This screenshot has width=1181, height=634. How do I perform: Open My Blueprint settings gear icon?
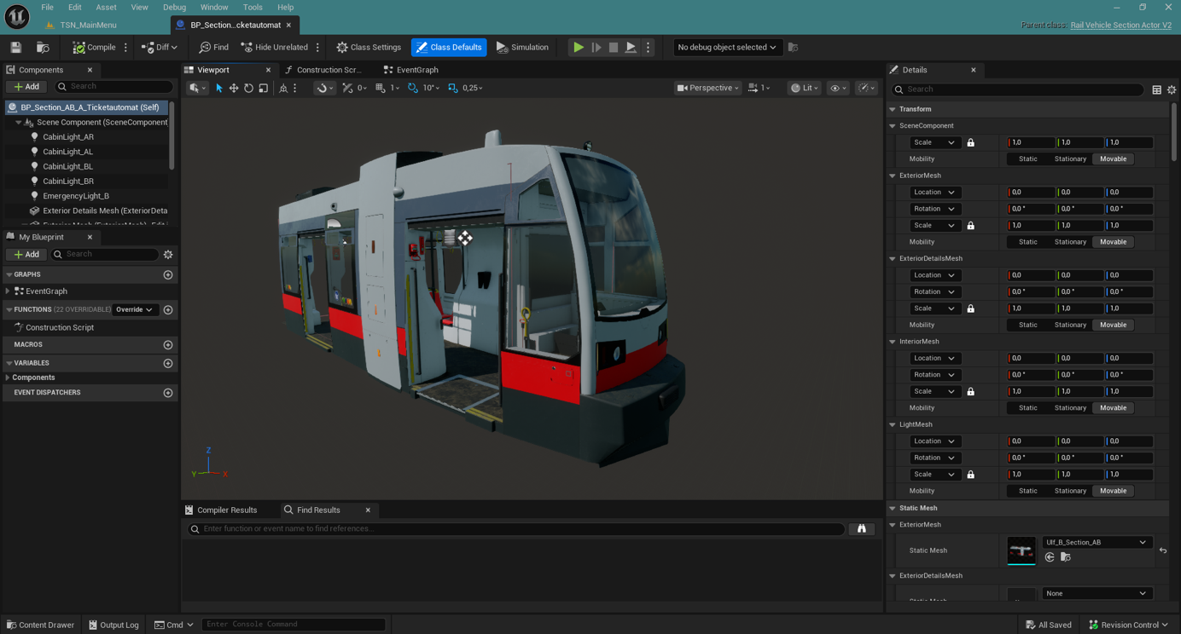tap(168, 254)
